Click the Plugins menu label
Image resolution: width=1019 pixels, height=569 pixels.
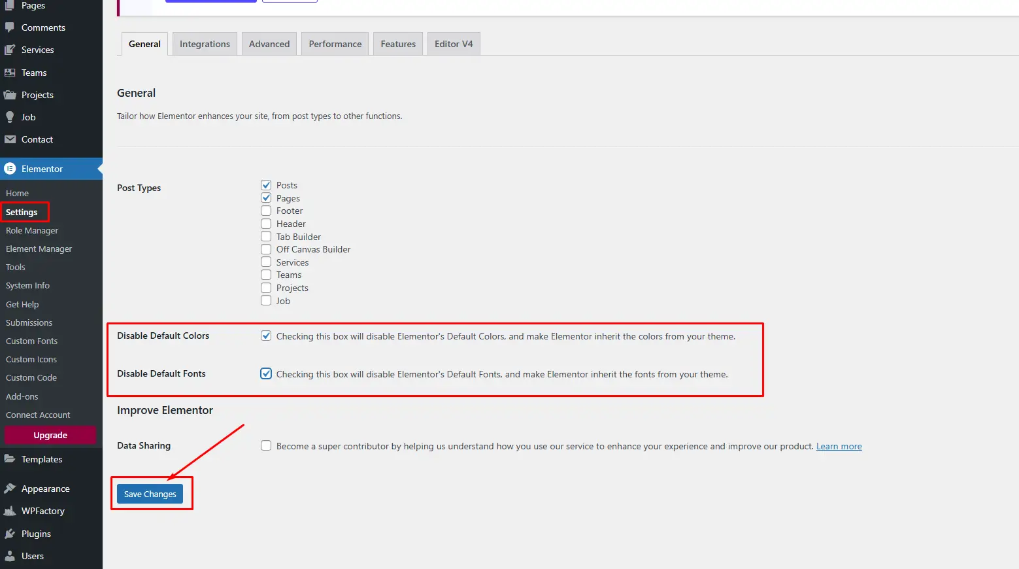tap(36, 534)
